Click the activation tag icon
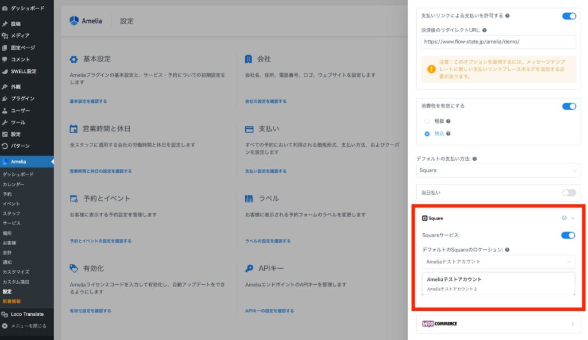This screenshot has width=588, height=340. tap(73, 268)
